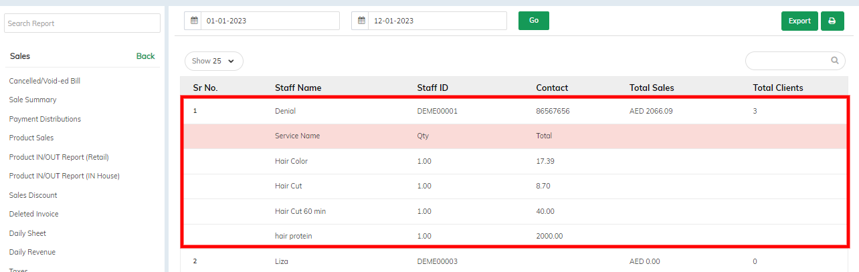Go Back from Sales menu

[x=145, y=56]
